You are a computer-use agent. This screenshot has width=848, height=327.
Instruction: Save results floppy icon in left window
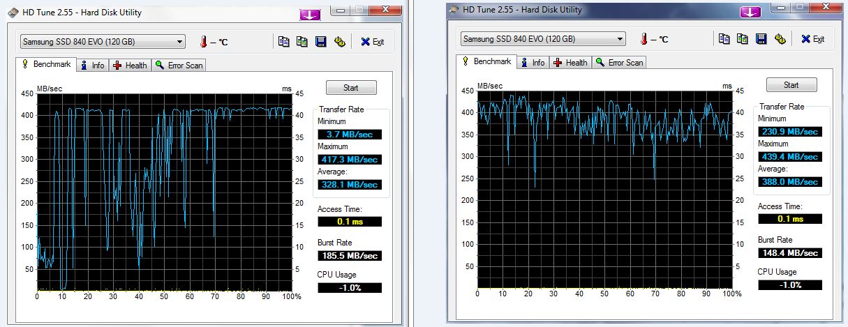pyautogui.click(x=321, y=42)
